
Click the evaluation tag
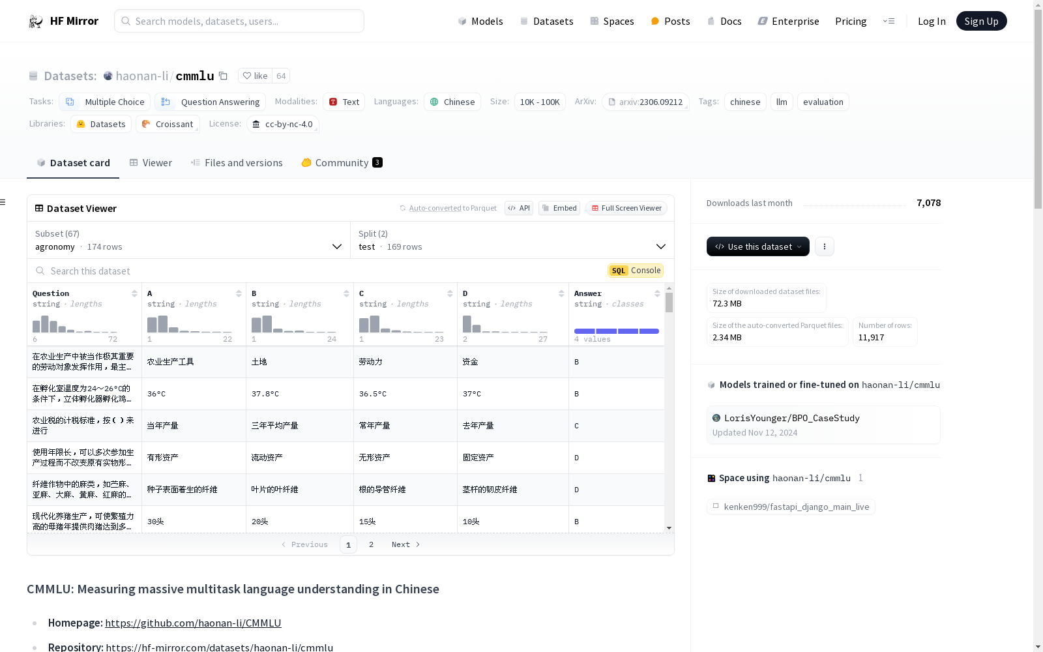click(823, 102)
